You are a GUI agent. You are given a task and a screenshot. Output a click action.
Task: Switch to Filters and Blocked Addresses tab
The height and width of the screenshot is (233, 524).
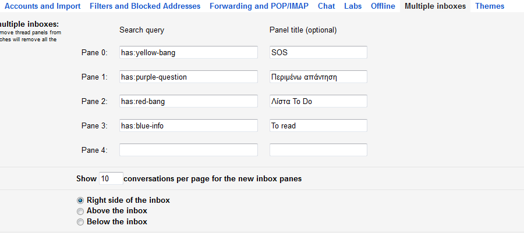pyautogui.click(x=145, y=6)
